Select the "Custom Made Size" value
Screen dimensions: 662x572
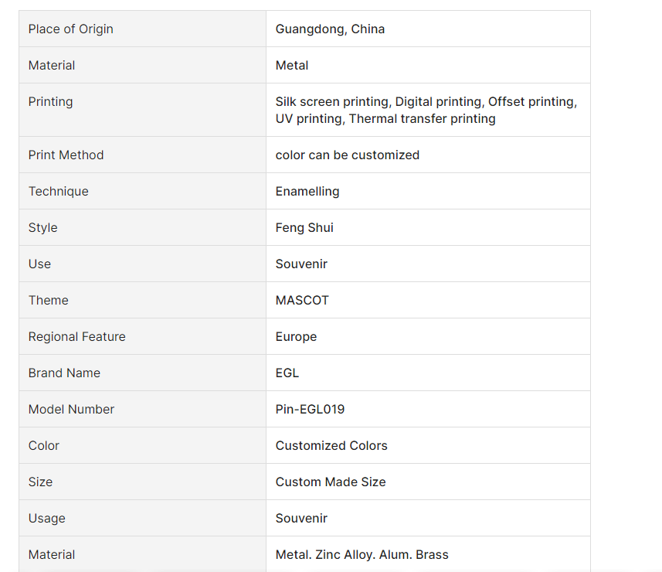(331, 482)
